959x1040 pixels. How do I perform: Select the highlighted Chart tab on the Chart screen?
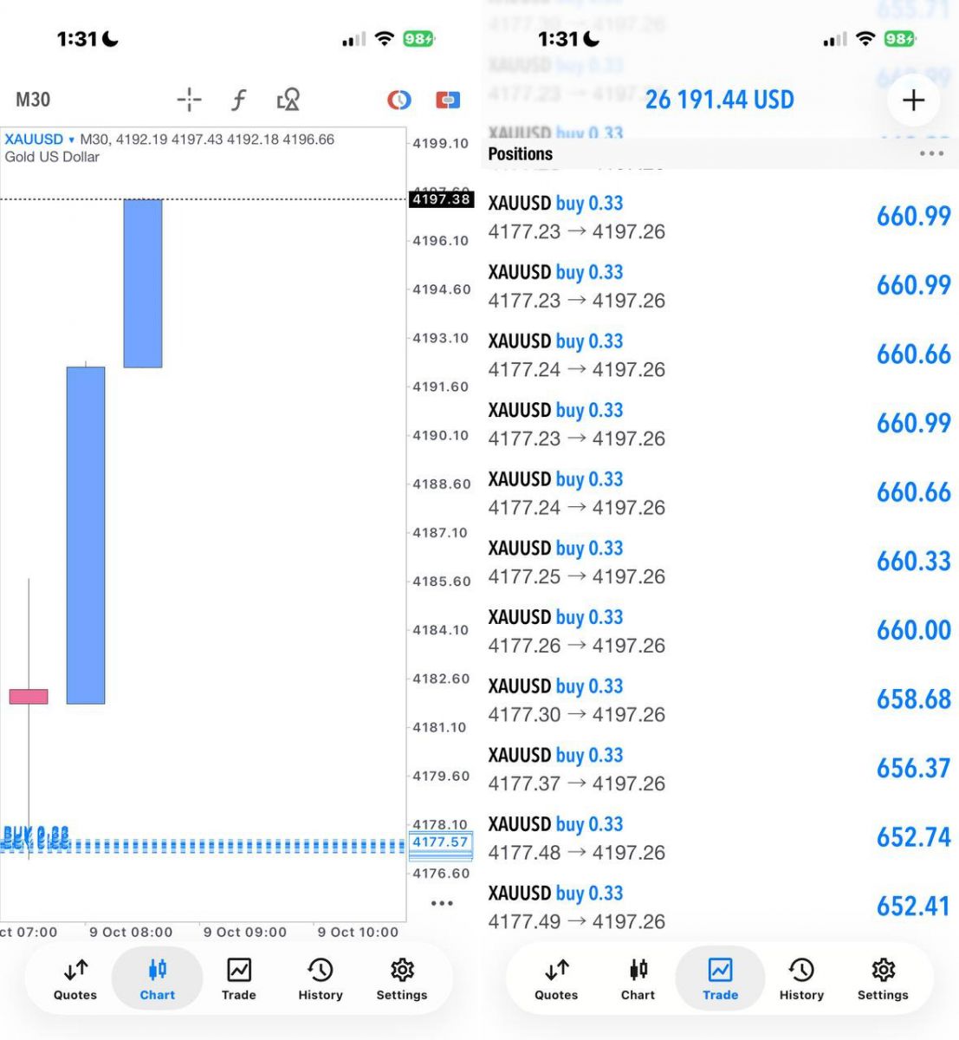[158, 979]
